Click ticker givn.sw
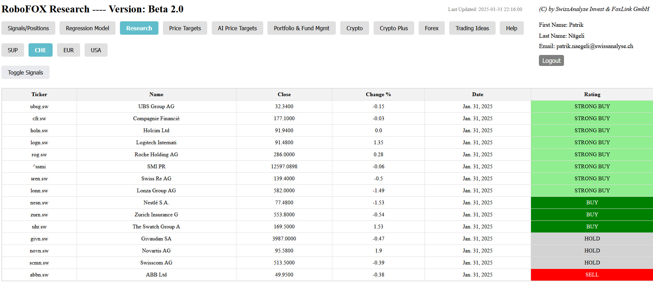Screen dimensions: 653x283 (x=39, y=239)
